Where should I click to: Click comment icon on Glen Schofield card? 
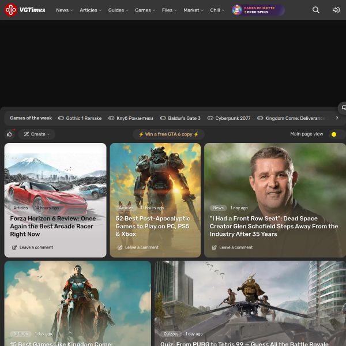215,247
